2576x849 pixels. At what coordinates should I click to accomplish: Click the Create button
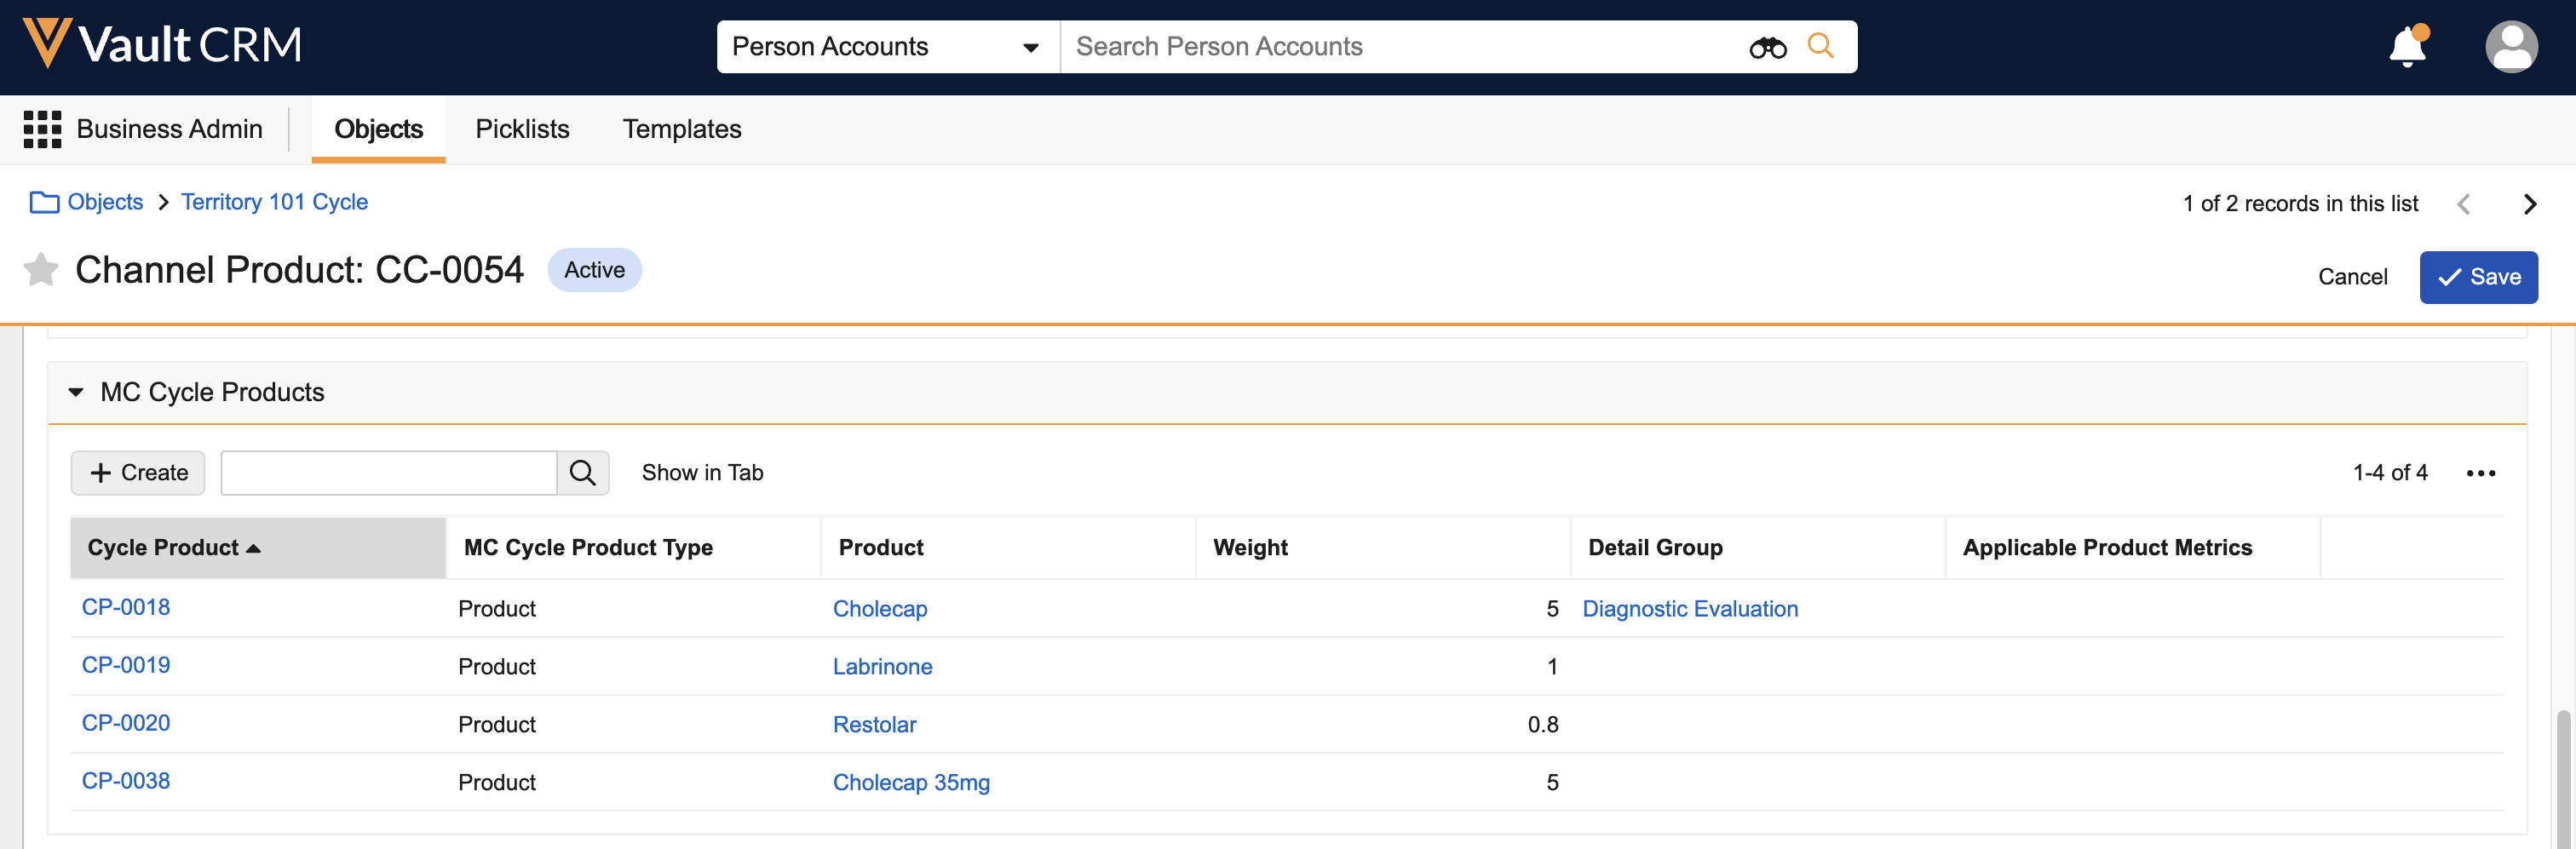click(x=138, y=473)
